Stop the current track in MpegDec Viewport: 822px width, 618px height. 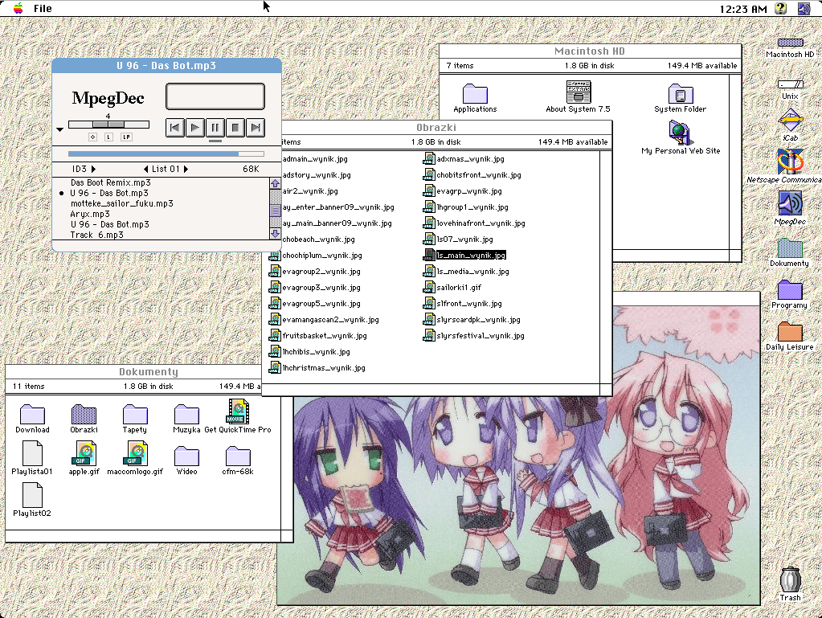pyautogui.click(x=235, y=127)
